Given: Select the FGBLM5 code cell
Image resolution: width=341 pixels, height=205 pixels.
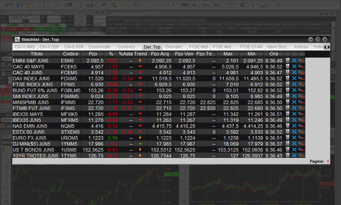Looking at the screenshot, I should click(x=71, y=91).
